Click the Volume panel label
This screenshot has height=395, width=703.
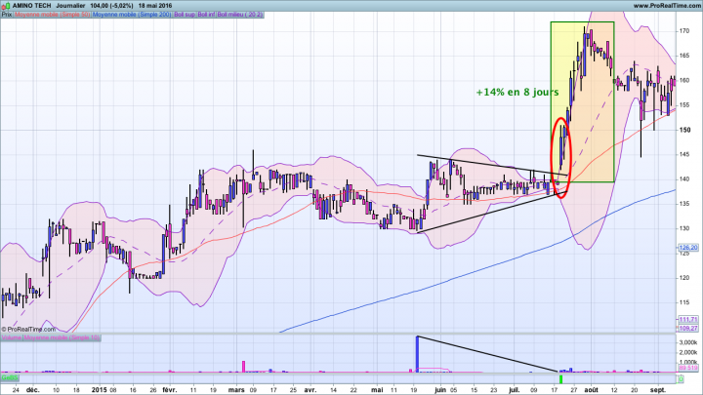click(x=12, y=337)
